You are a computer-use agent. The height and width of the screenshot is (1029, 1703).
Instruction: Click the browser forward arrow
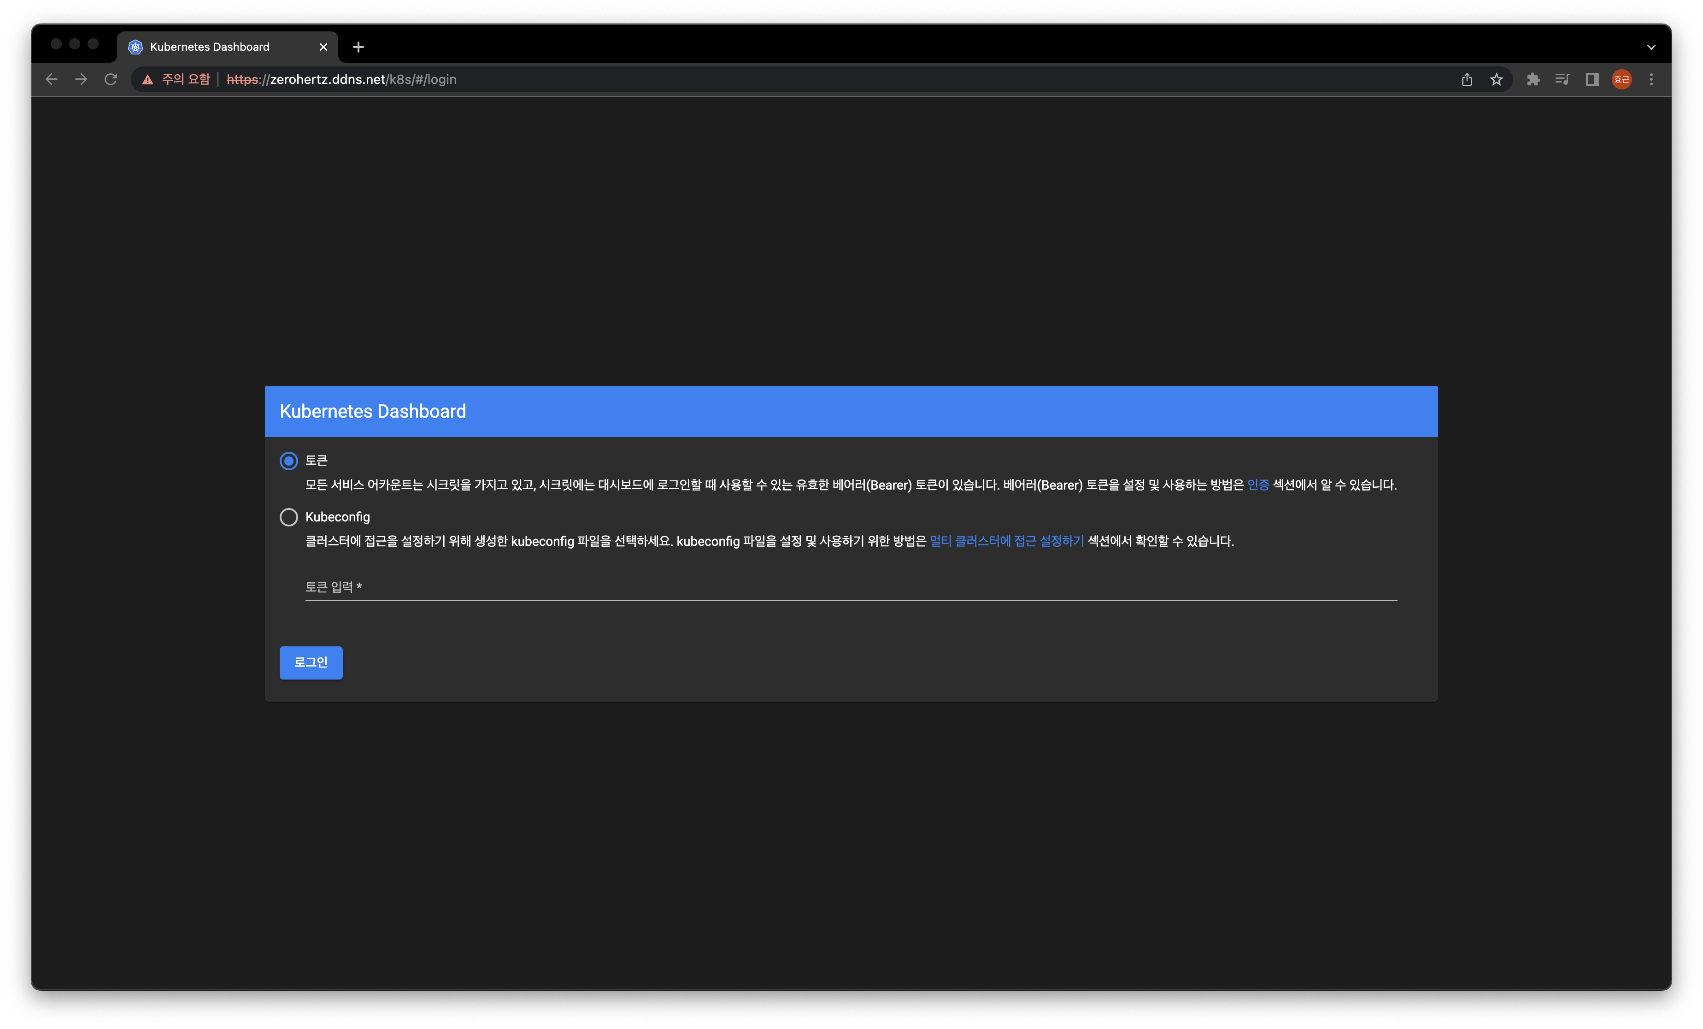point(81,79)
